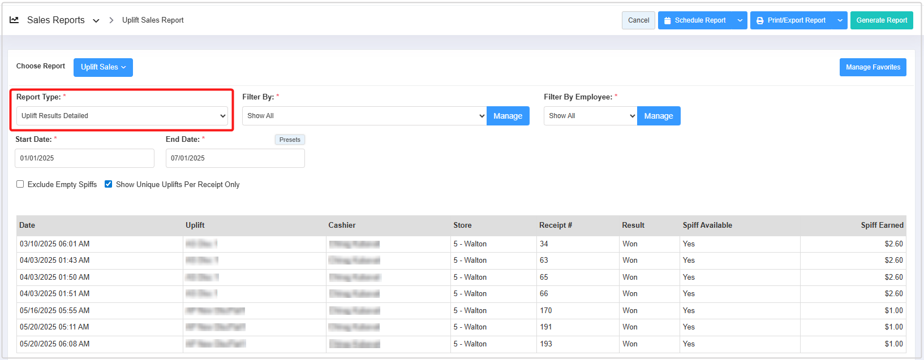Click the Cancel button
The height and width of the screenshot is (360, 924).
(x=638, y=20)
